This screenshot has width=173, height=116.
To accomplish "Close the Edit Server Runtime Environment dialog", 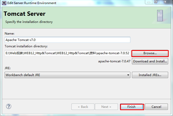I will tap(165, 2).
